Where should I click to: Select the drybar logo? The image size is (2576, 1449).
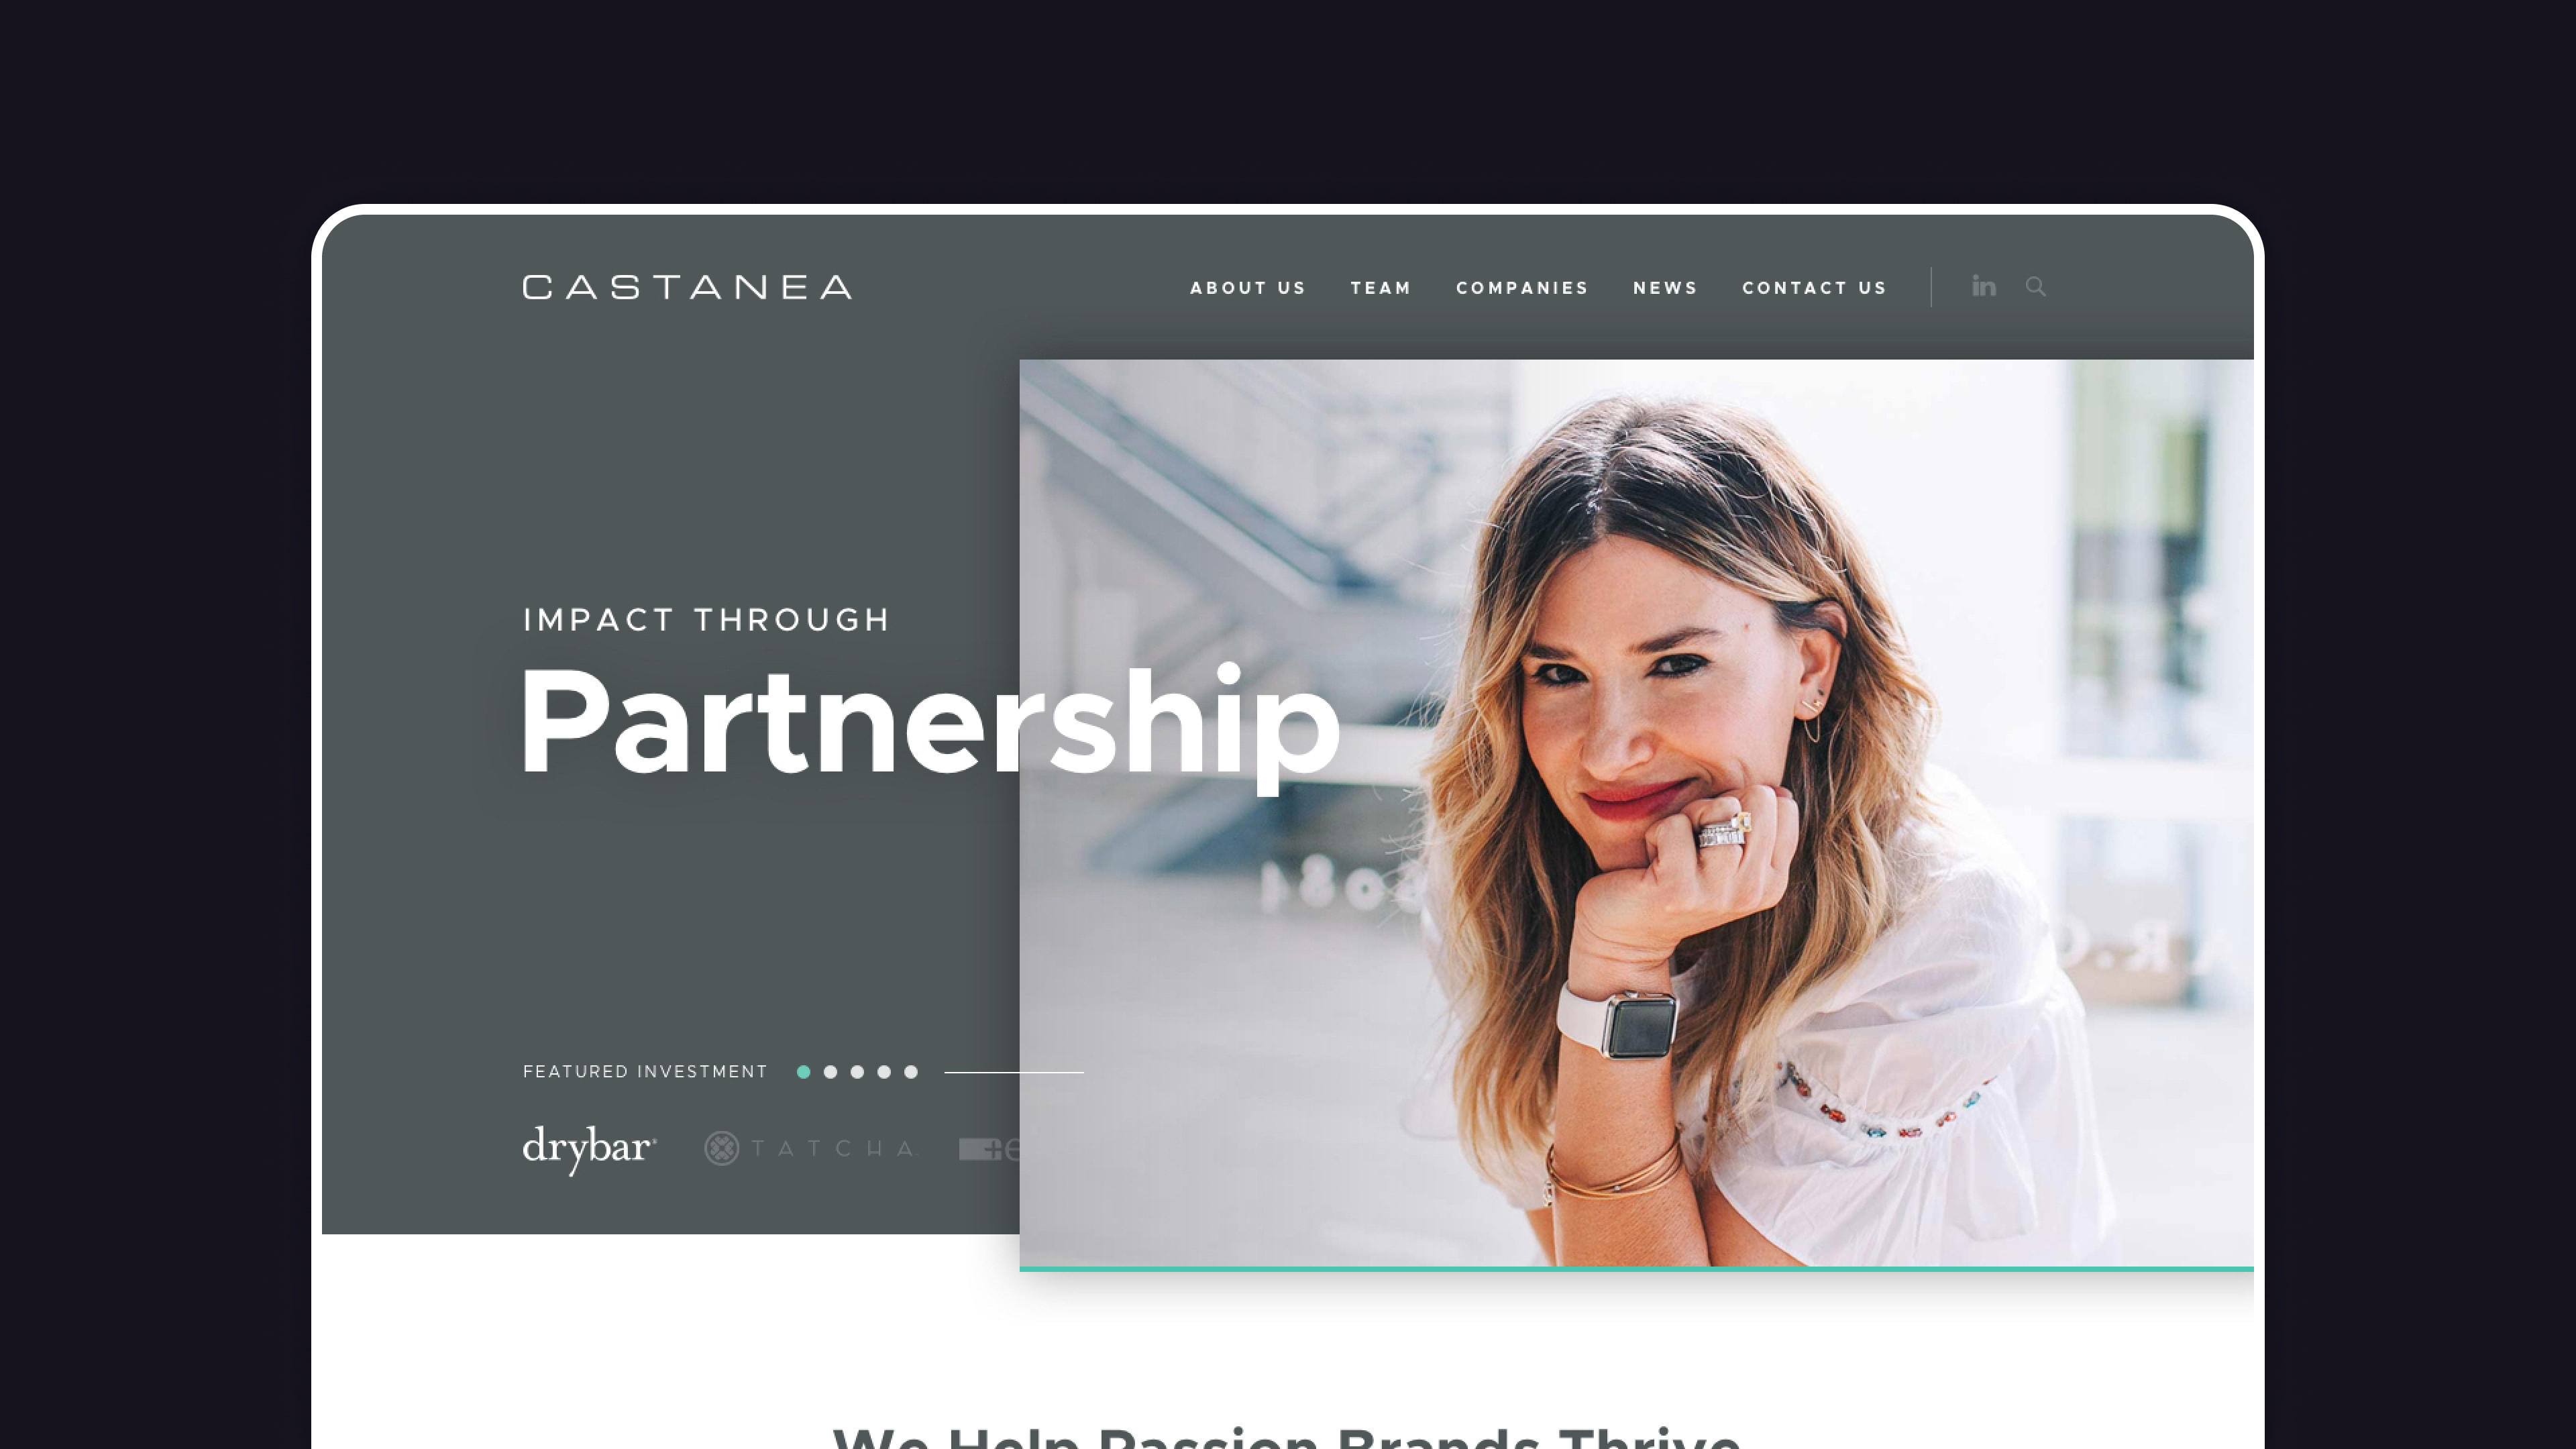tap(589, 1149)
